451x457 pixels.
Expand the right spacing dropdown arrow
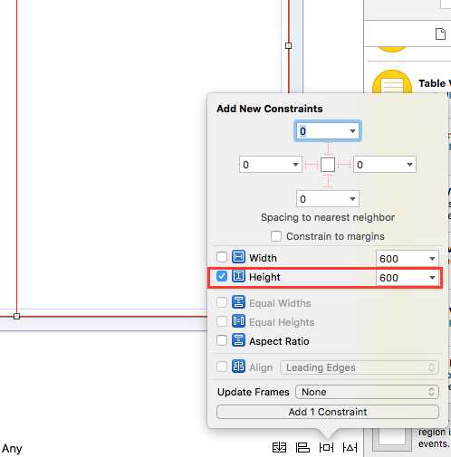tap(409, 165)
